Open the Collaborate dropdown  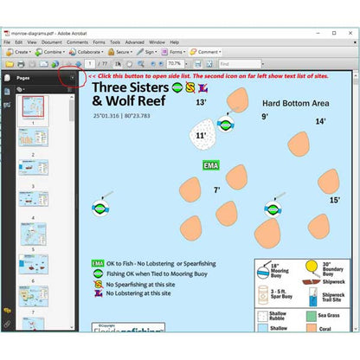[x=87, y=52]
